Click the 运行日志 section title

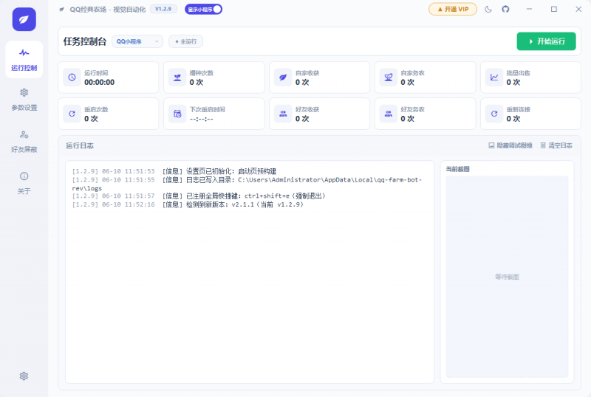coord(80,146)
